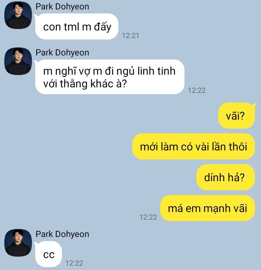Tap Park Dohyeon's avatar beside the 'cc' message
Viewport: 261px width, 270px height.
18,243
